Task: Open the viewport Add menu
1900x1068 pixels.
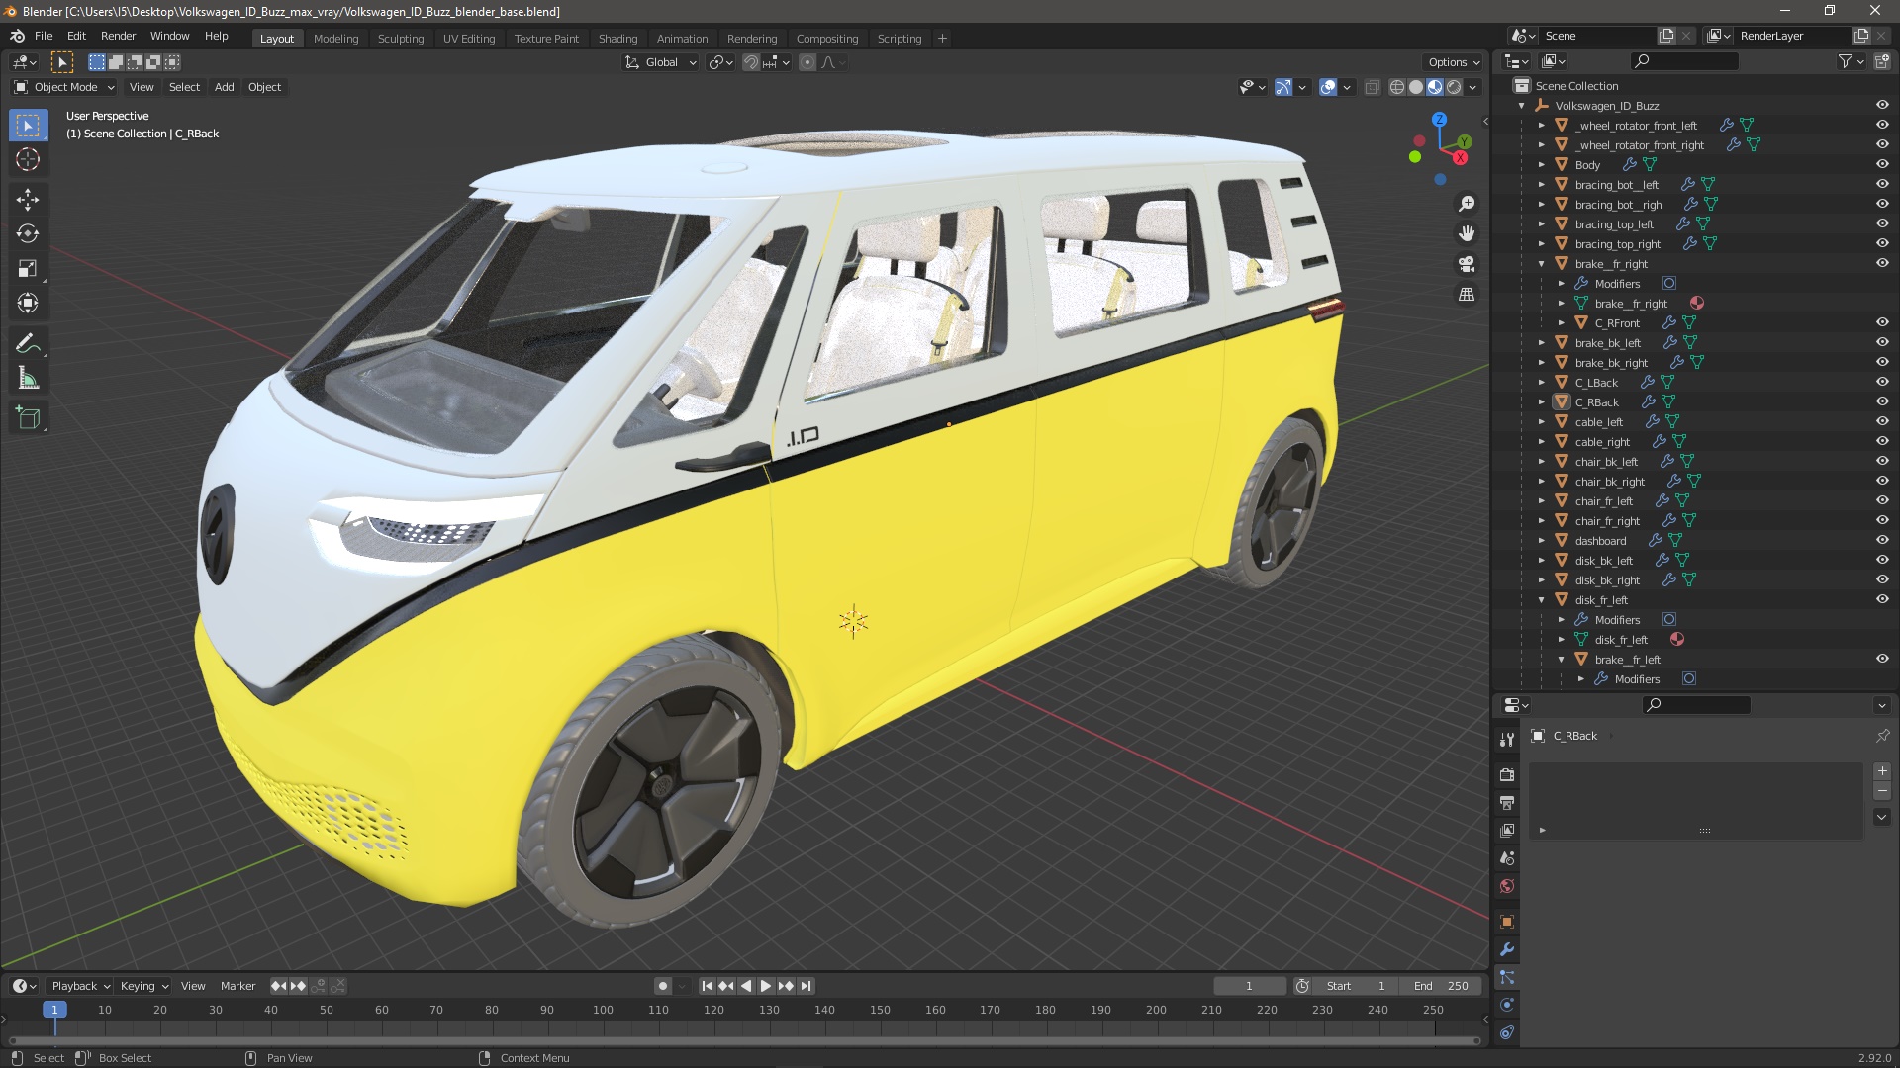Action: click(x=225, y=87)
